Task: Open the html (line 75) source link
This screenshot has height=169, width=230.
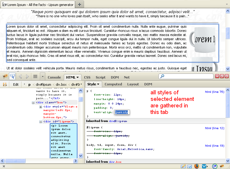Action: click(x=215, y=92)
